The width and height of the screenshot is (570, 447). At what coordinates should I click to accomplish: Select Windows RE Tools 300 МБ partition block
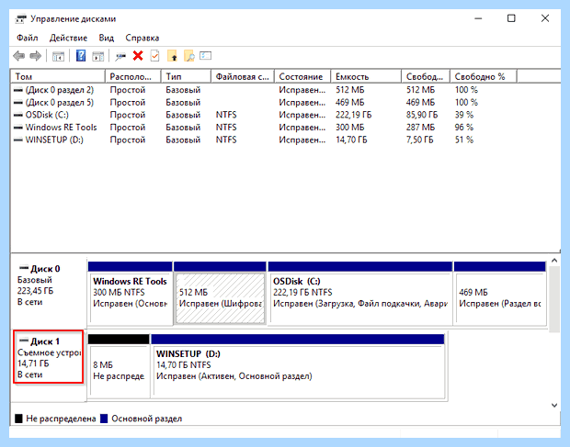pyautogui.click(x=131, y=293)
